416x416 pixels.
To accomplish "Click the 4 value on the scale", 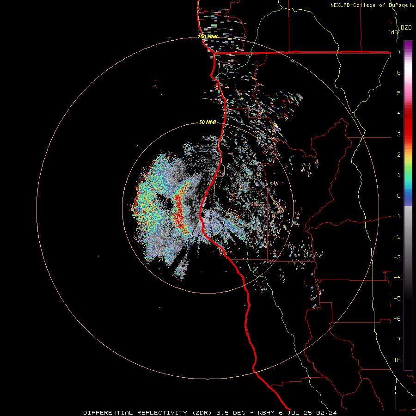I will tap(399, 114).
